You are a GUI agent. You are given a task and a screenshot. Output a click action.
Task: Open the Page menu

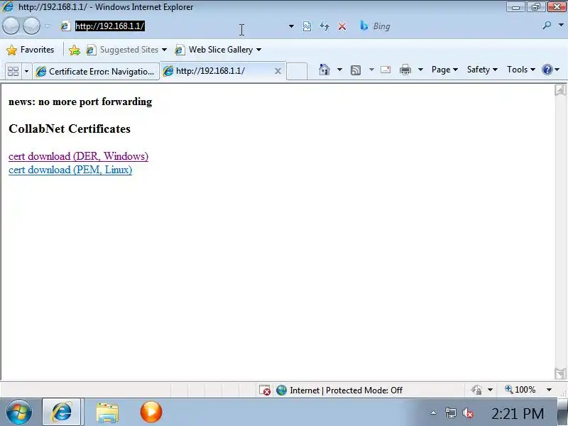444,70
